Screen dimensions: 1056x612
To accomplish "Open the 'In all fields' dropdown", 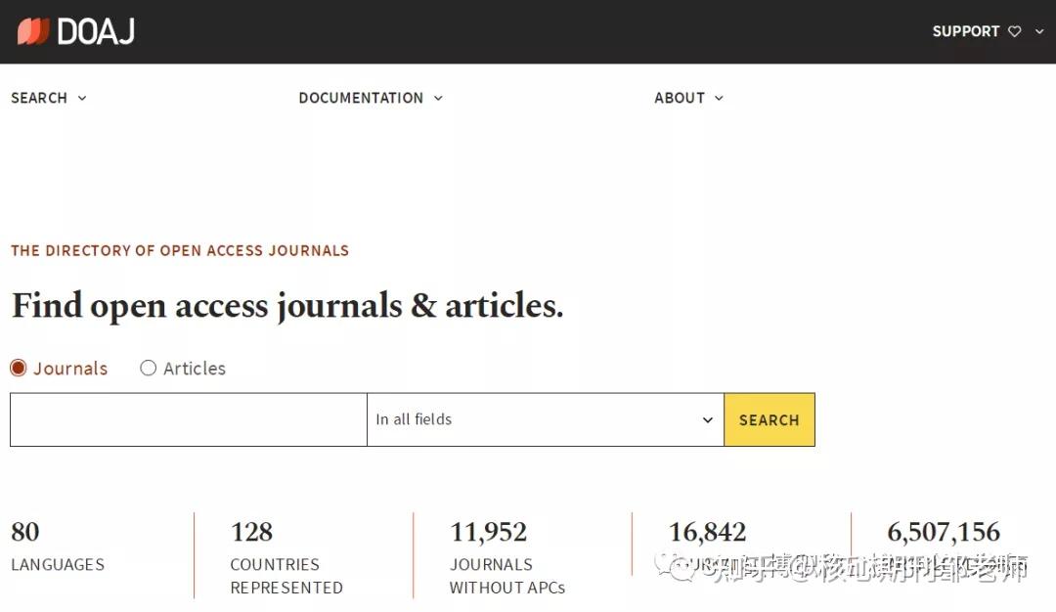I will tap(544, 418).
